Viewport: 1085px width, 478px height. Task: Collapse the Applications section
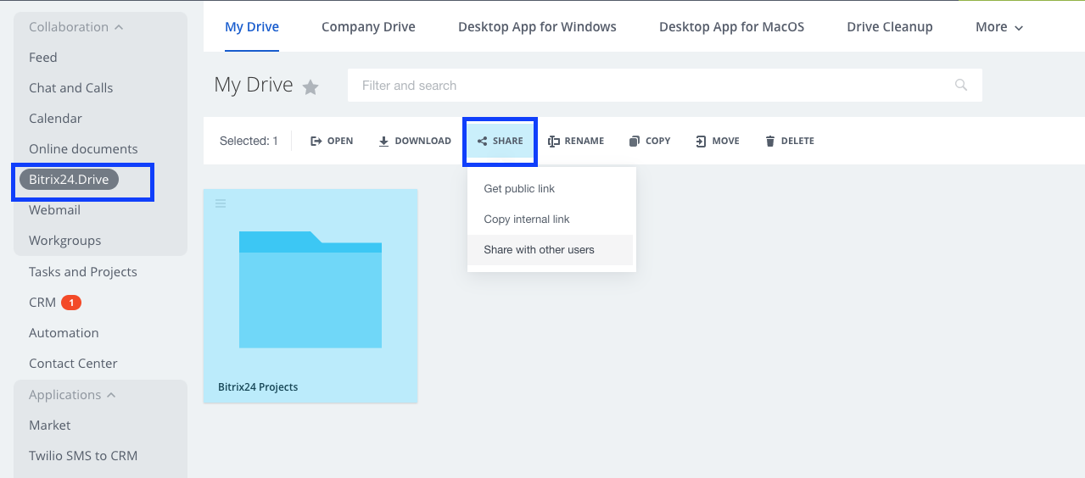click(x=111, y=395)
